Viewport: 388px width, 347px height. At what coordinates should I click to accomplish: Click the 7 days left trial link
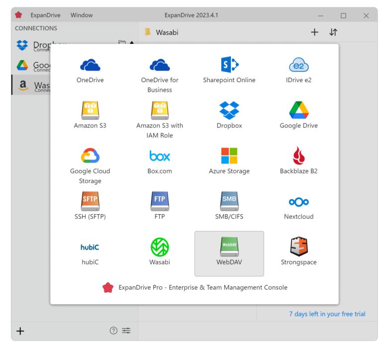[x=327, y=314]
